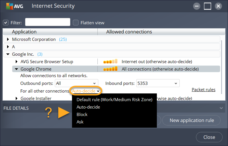Click the Filter text input field
228x146 pixels.
[x=48, y=22]
